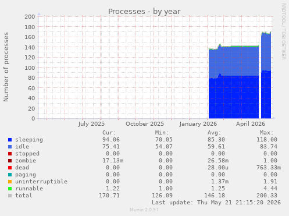Click the 'Min:' column header
289x216 pixels.
click(162, 133)
